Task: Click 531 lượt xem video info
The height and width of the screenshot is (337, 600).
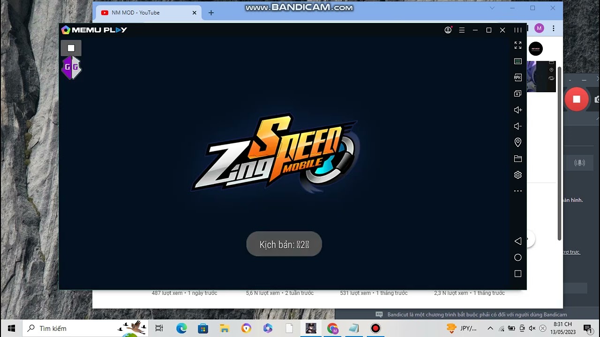Action: coord(374,293)
